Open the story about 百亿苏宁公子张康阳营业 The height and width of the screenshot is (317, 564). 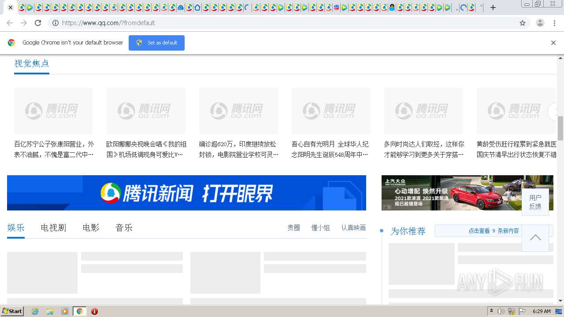tap(54, 149)
